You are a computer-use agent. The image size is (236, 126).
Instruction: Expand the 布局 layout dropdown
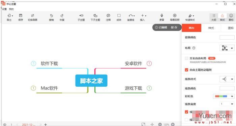[232, 48]
